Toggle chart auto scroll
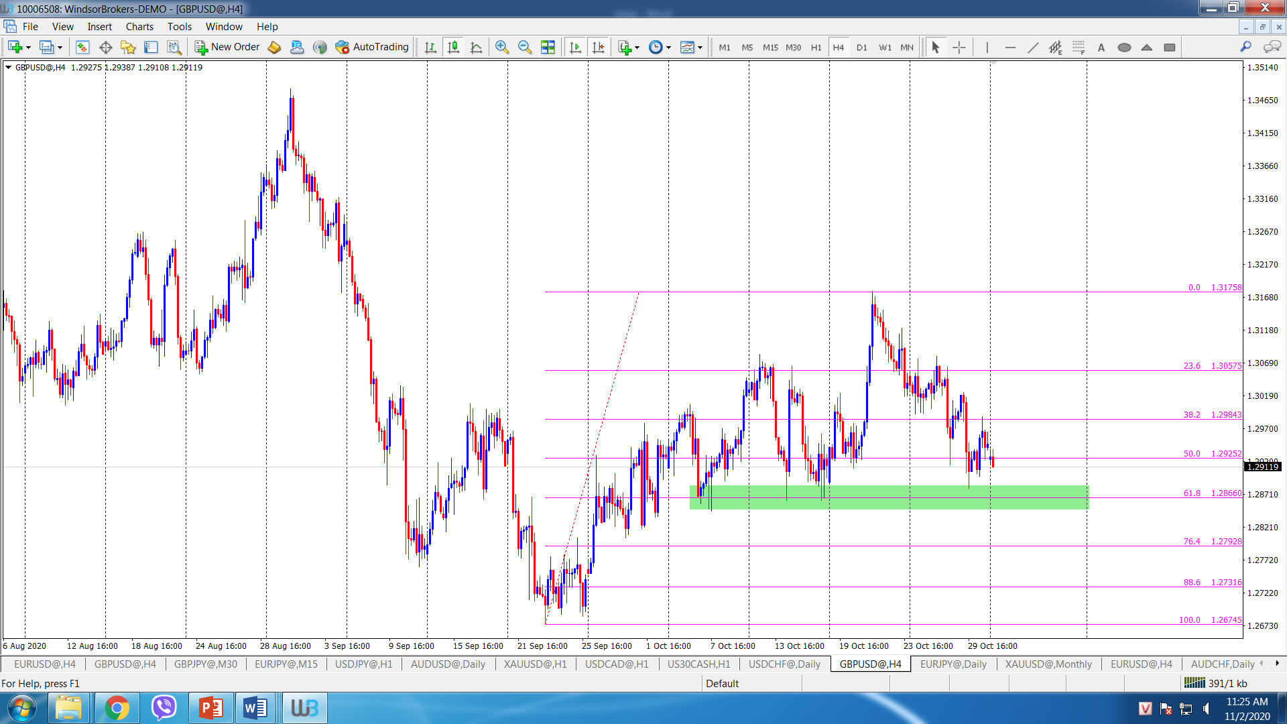 [575, 47]
